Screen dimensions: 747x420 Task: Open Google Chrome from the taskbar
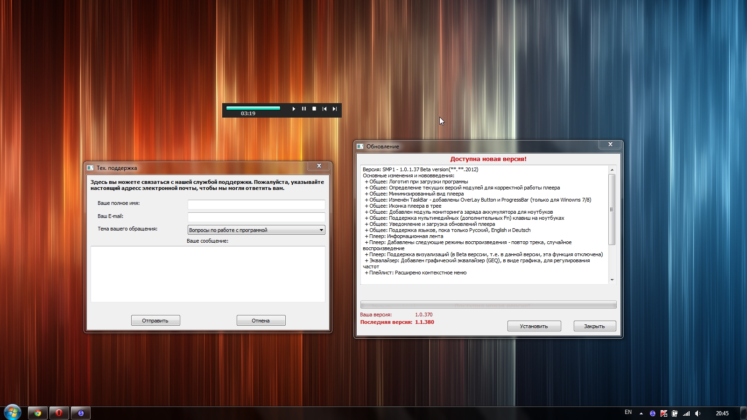click(x=38, y=413)
